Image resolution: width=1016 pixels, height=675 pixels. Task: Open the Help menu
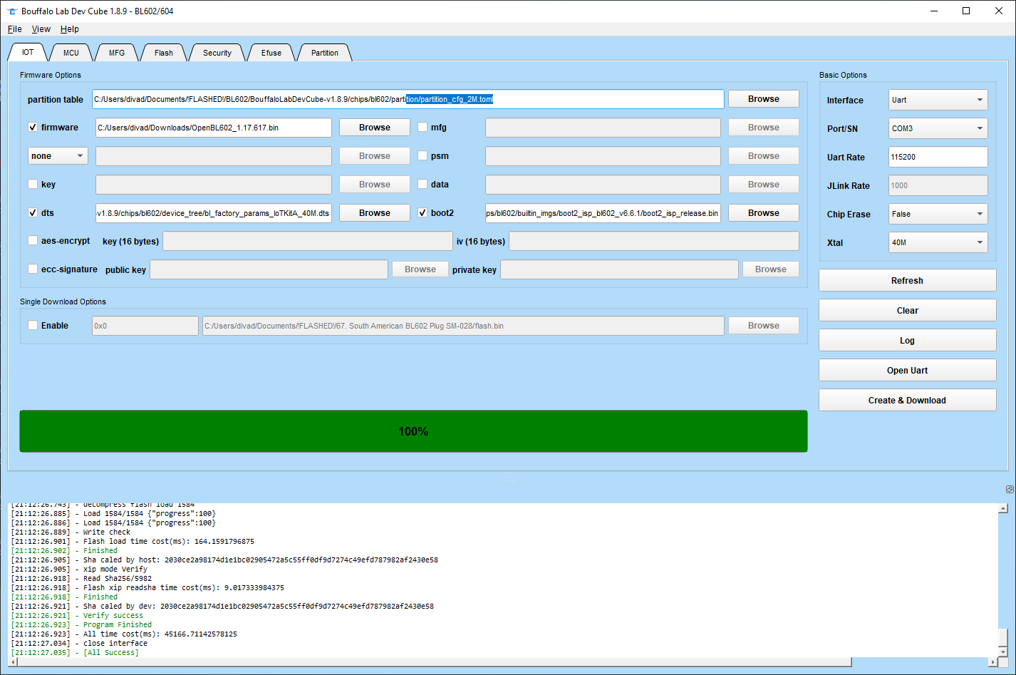pos(70,29)
